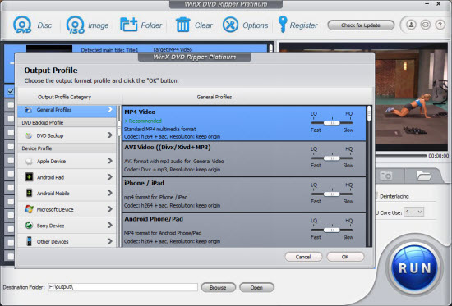Viewport: 452px width, 306px height.
Task: Expand Microsoft Device category arrow
Action: tap(110, 208)
